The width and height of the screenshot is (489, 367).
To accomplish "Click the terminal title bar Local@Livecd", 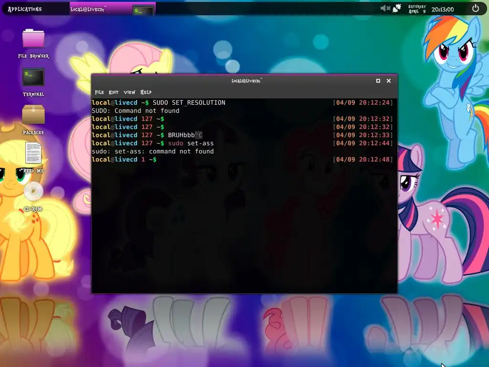I will [x=247, y=80].
